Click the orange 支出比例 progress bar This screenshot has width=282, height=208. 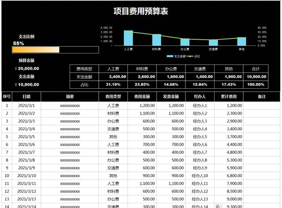coord(36,49)
